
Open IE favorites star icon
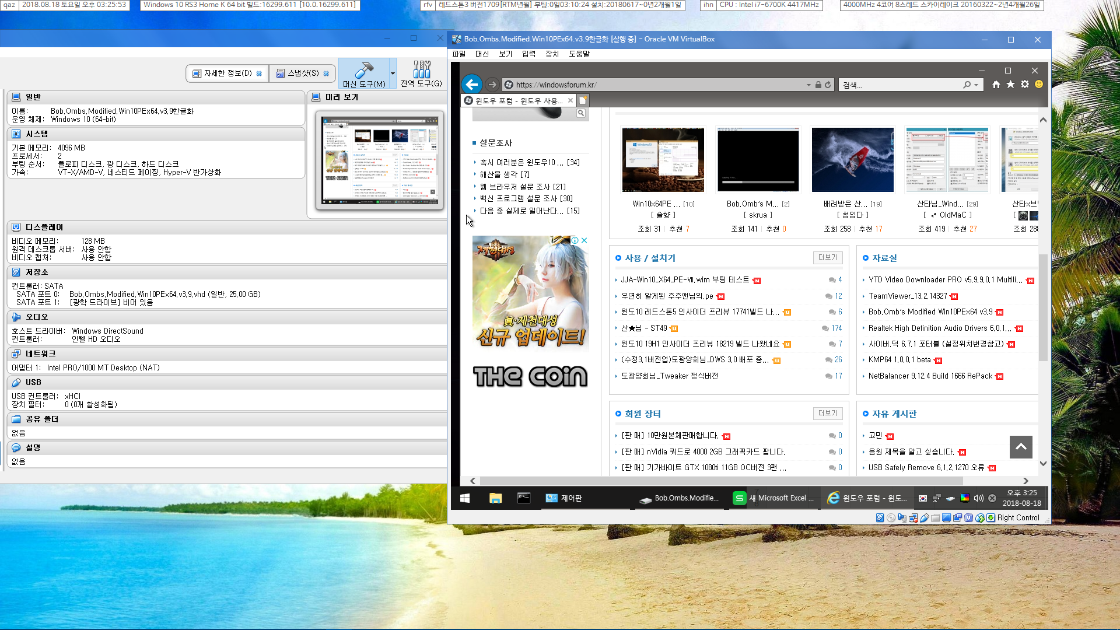(x=1010, y=85)
